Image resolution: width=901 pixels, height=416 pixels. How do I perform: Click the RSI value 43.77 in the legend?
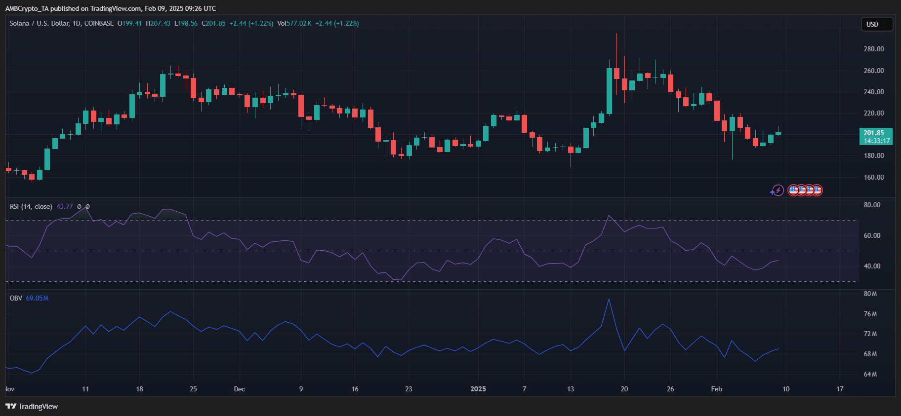[x=65, y=206]
